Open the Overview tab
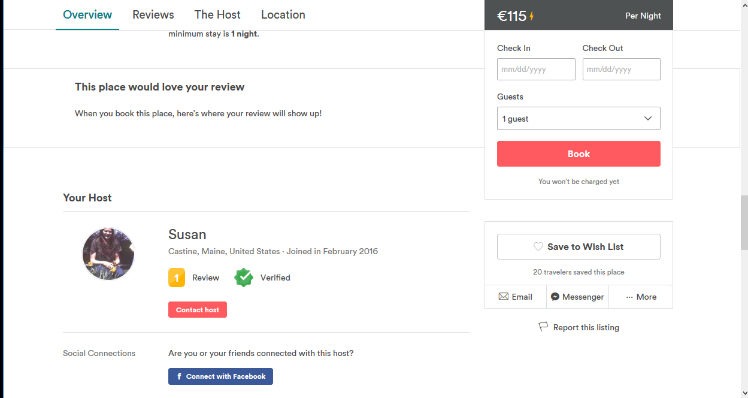 [87, 15]
